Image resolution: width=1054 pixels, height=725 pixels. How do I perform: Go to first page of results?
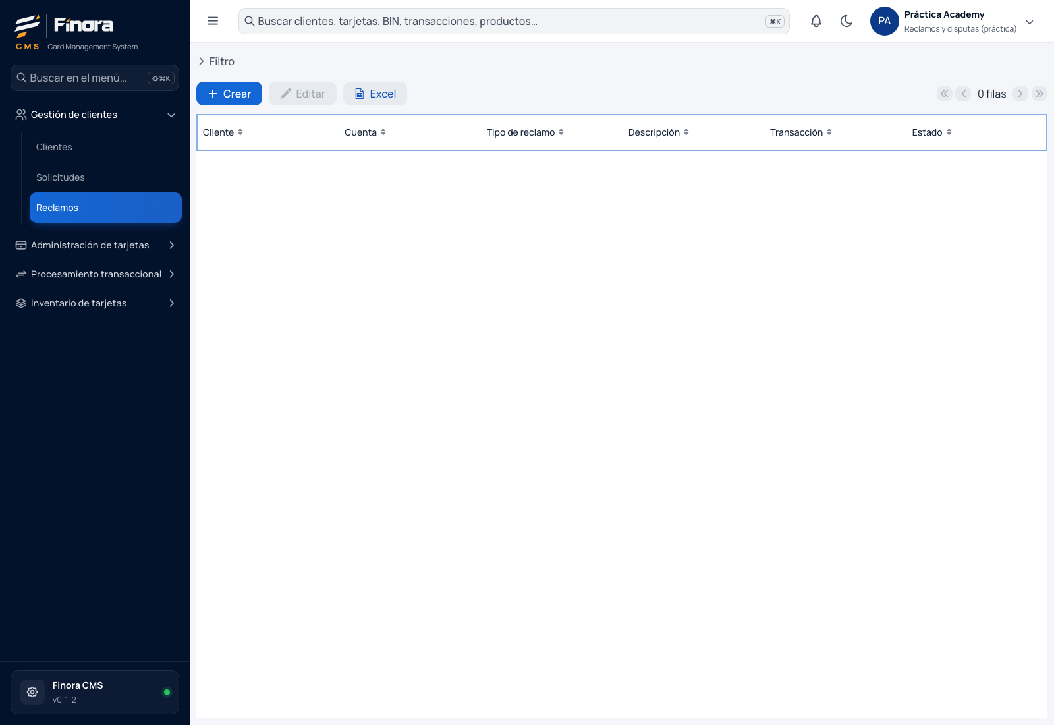[x=945, y=94]
